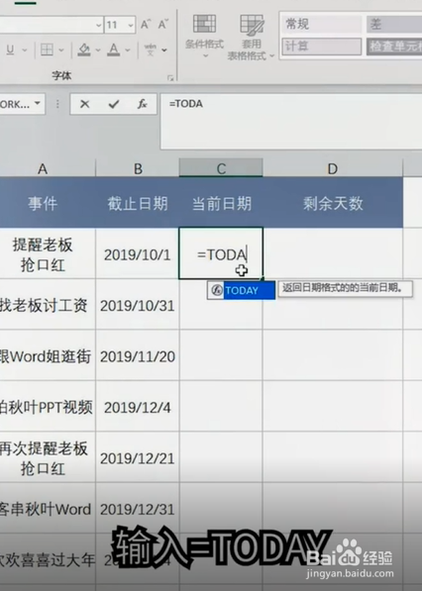Toggle underline formatting
The width and height of the screenshot is (422, 591).
(11, 49)
